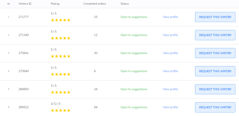
Task: Request writer 271340
Action: click(x=215, y=35)
